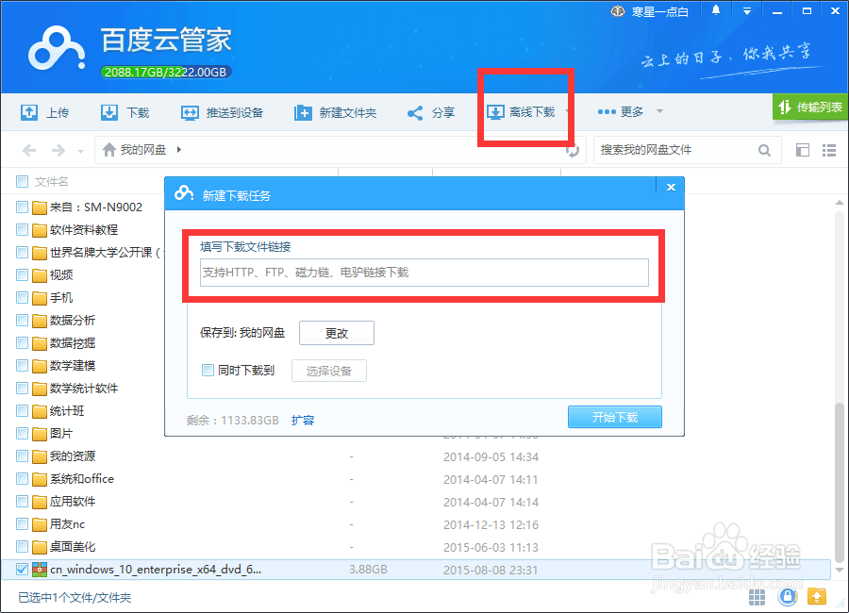Refresh the file list icon

tap(573, 150)
